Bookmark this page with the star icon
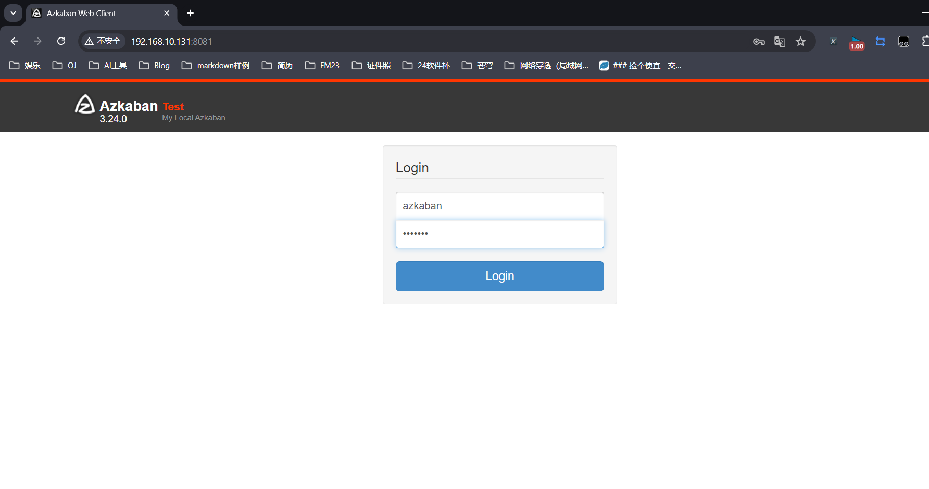The width and height of the screenshot is (929, 489). pos(800,42)
